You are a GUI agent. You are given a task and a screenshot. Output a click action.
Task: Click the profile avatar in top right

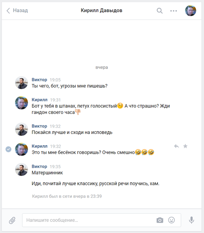pos(190,11)
